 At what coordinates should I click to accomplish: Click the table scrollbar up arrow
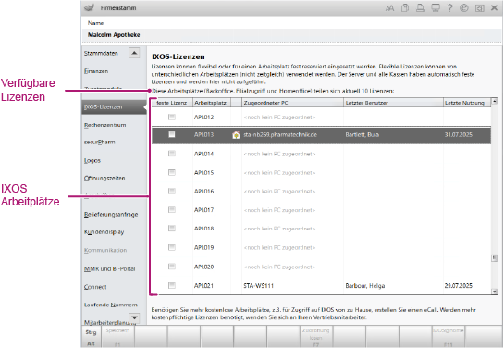[495, 101]
